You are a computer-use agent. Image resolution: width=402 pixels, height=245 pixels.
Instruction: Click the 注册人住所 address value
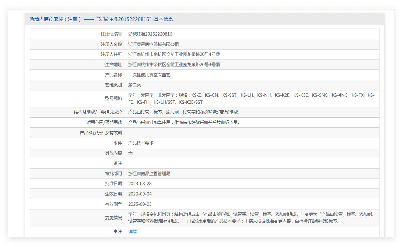click(174, 54)
